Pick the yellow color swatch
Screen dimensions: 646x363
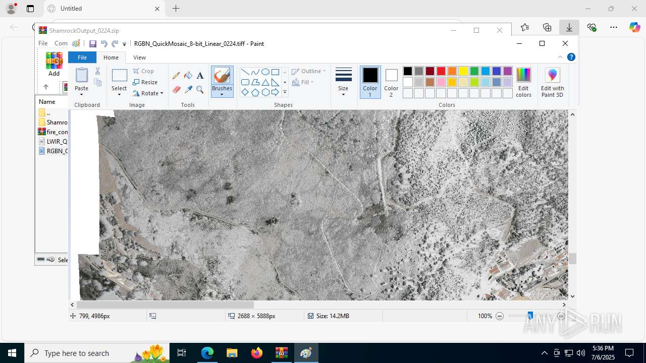(x=463, y=71)
